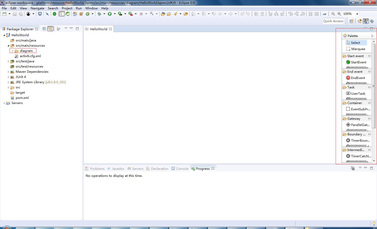Select the target folder
The width and height of the screenshot is (377, 229).
tap(18, 93)
